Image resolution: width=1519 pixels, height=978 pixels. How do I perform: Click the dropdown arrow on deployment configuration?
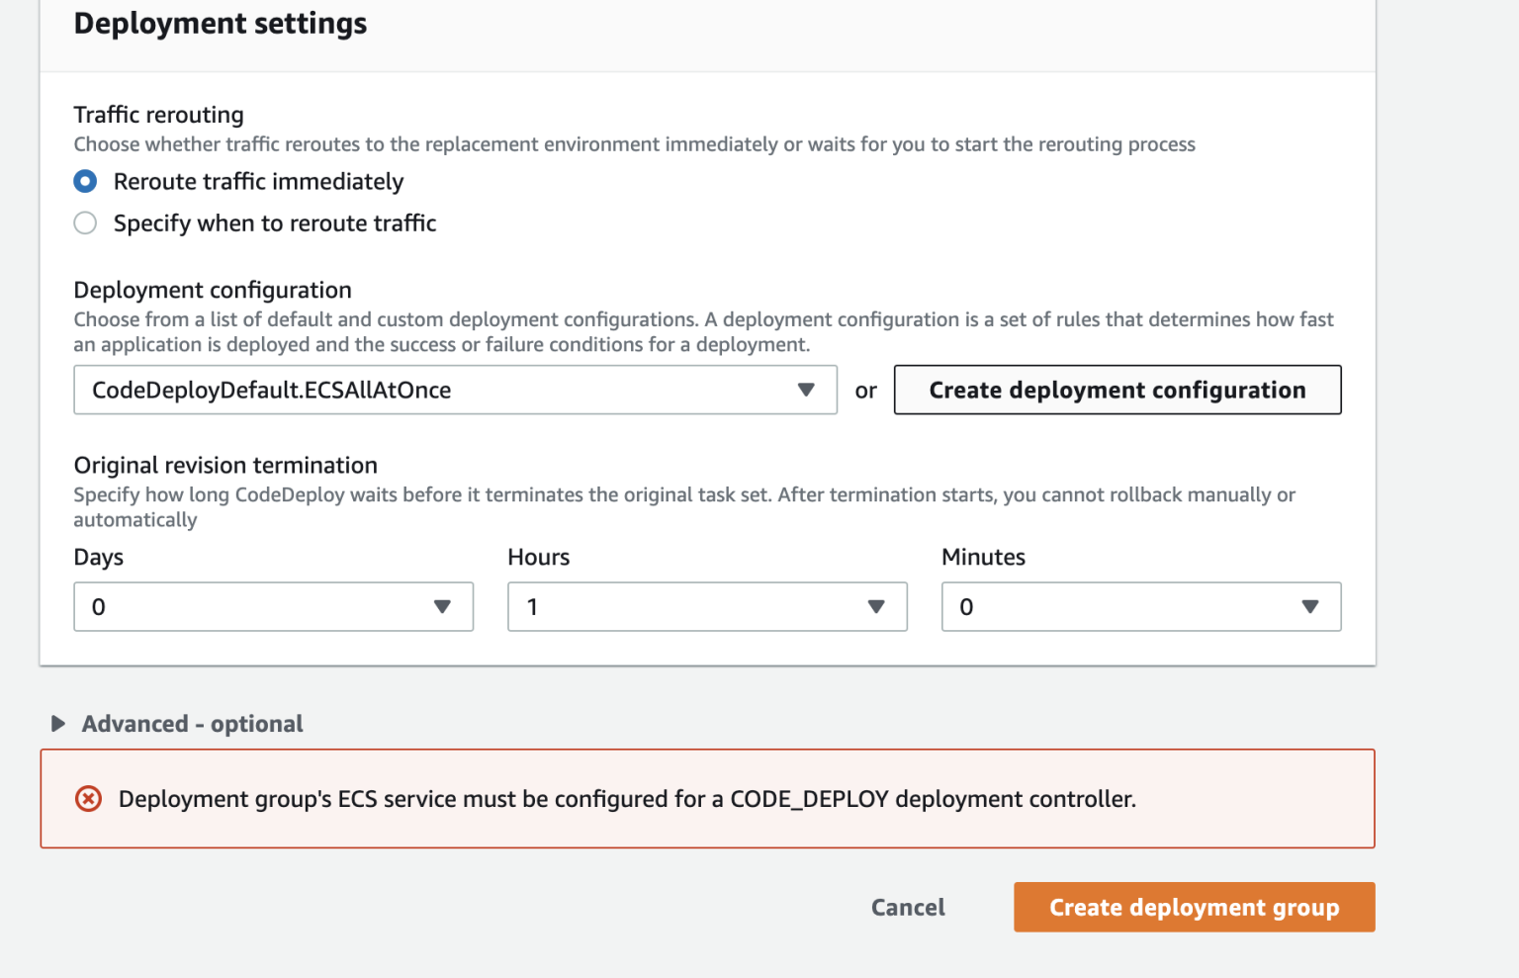tap(808, 390)
